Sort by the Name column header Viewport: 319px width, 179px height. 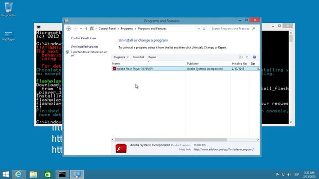pos(149,64)
